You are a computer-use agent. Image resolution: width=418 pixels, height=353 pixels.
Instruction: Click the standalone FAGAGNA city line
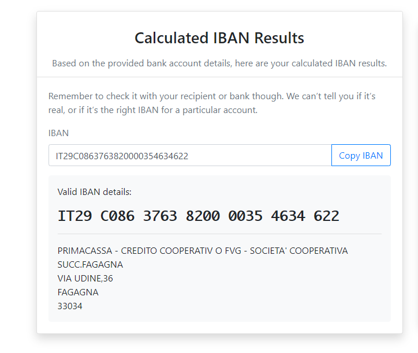[78, 292]
